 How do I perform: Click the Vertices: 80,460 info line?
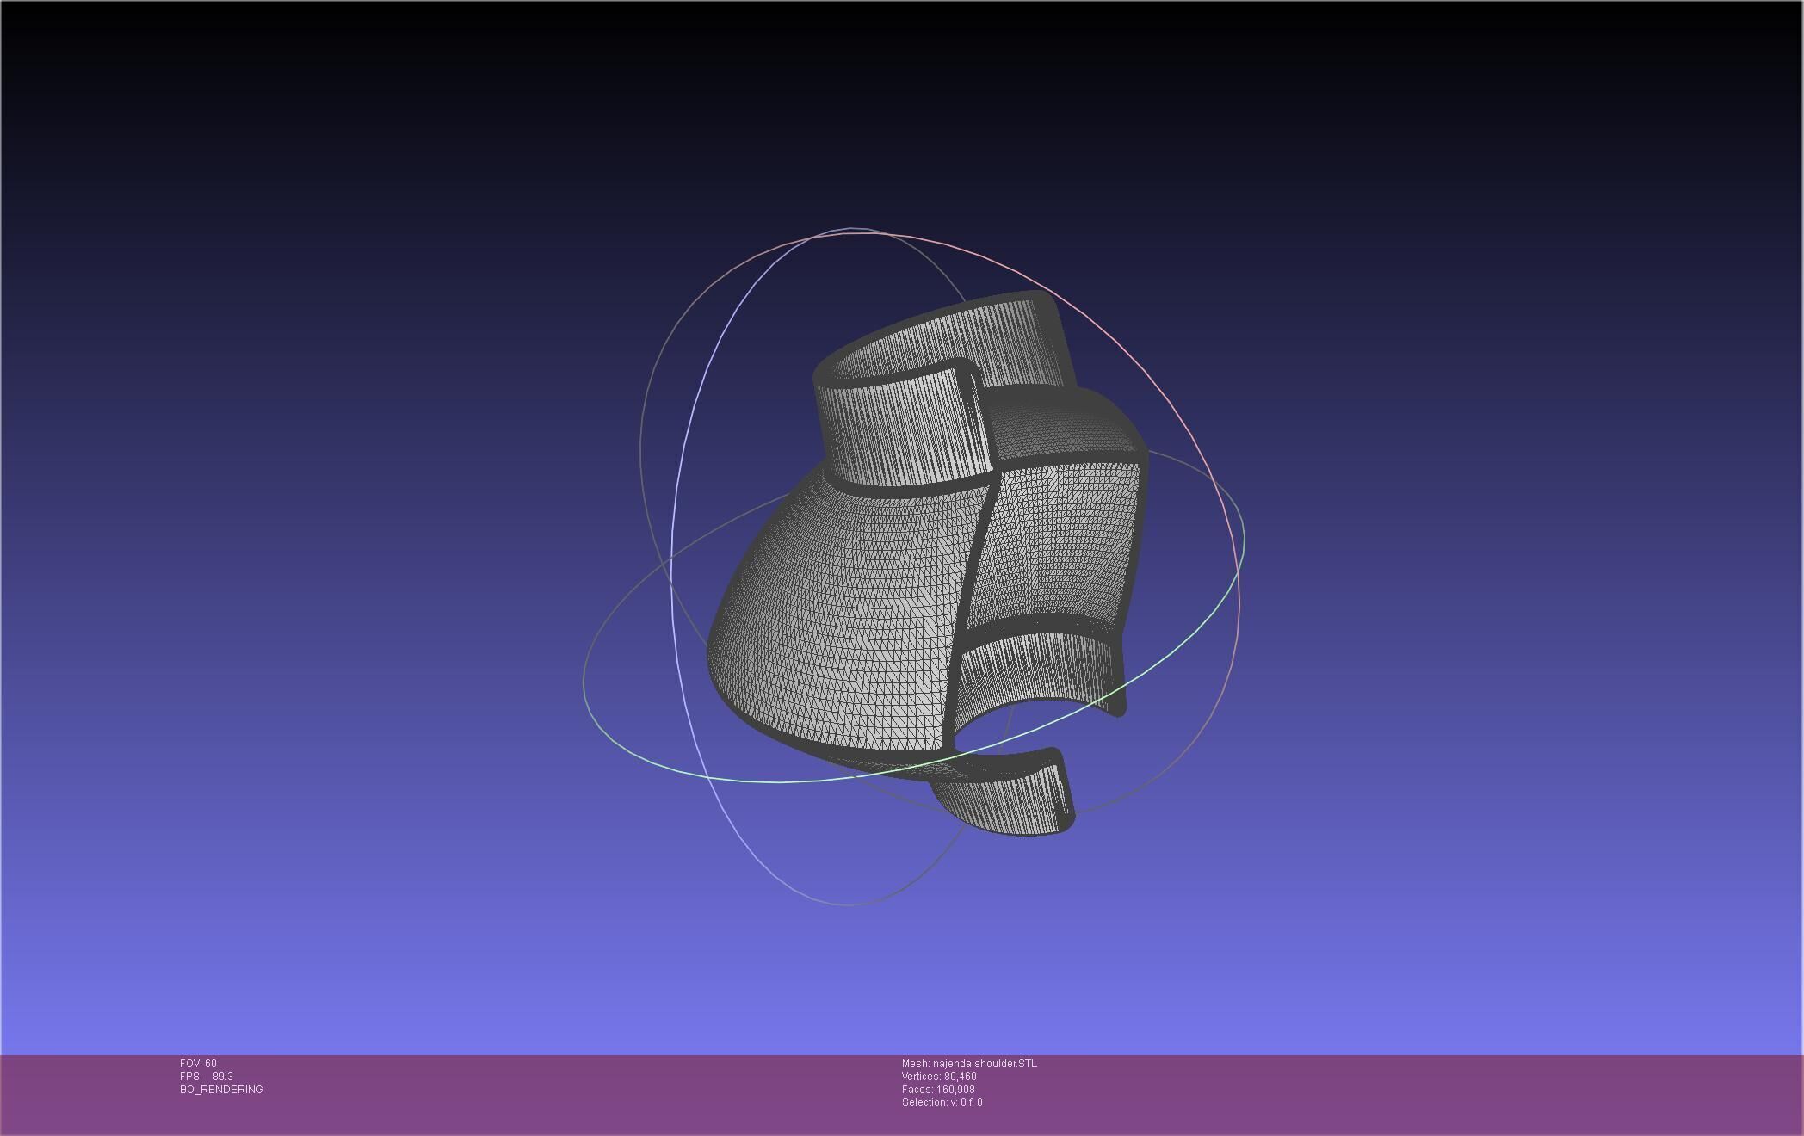coord(938,1077)
